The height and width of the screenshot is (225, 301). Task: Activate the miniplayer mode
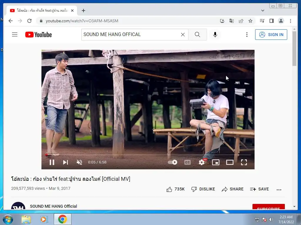tap(215, 162)
